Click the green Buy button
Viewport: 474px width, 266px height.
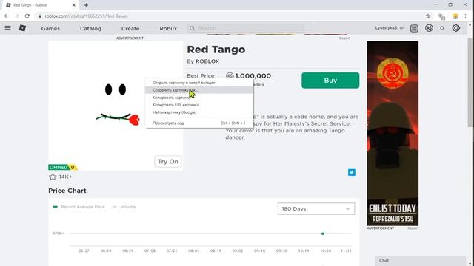(x=330, y=81)
